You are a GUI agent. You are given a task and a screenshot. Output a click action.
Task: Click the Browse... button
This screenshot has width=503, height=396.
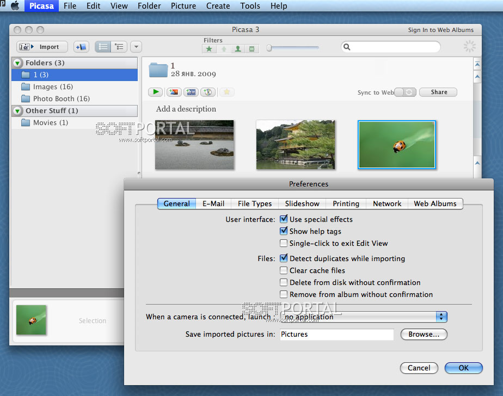[x=424, y=334]
